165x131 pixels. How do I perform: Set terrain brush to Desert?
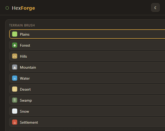click(x=87, y=89)
